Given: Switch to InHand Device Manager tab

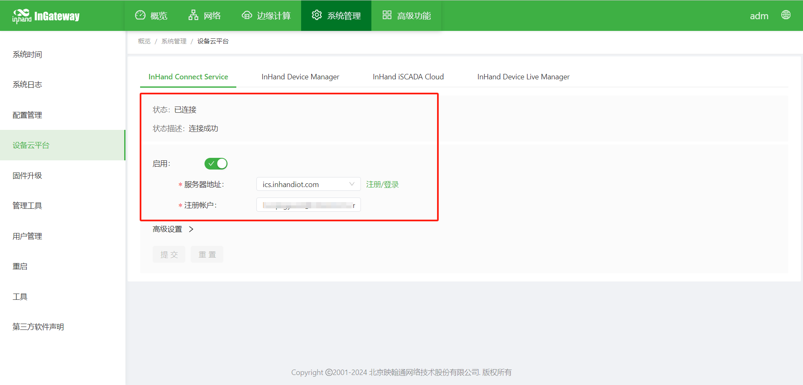Looking at the screenshot, I should point(300,77).
